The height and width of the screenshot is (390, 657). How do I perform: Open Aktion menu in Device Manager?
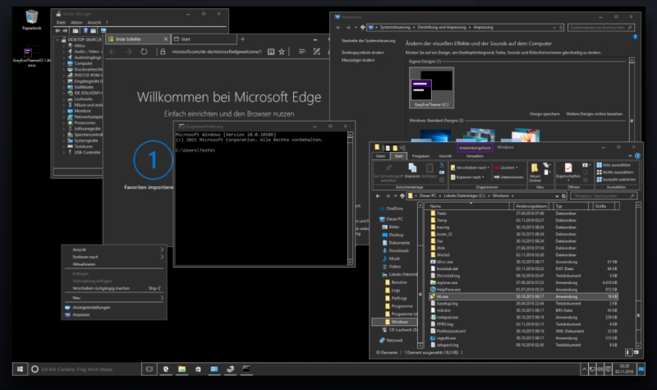[x=76, y=23]
